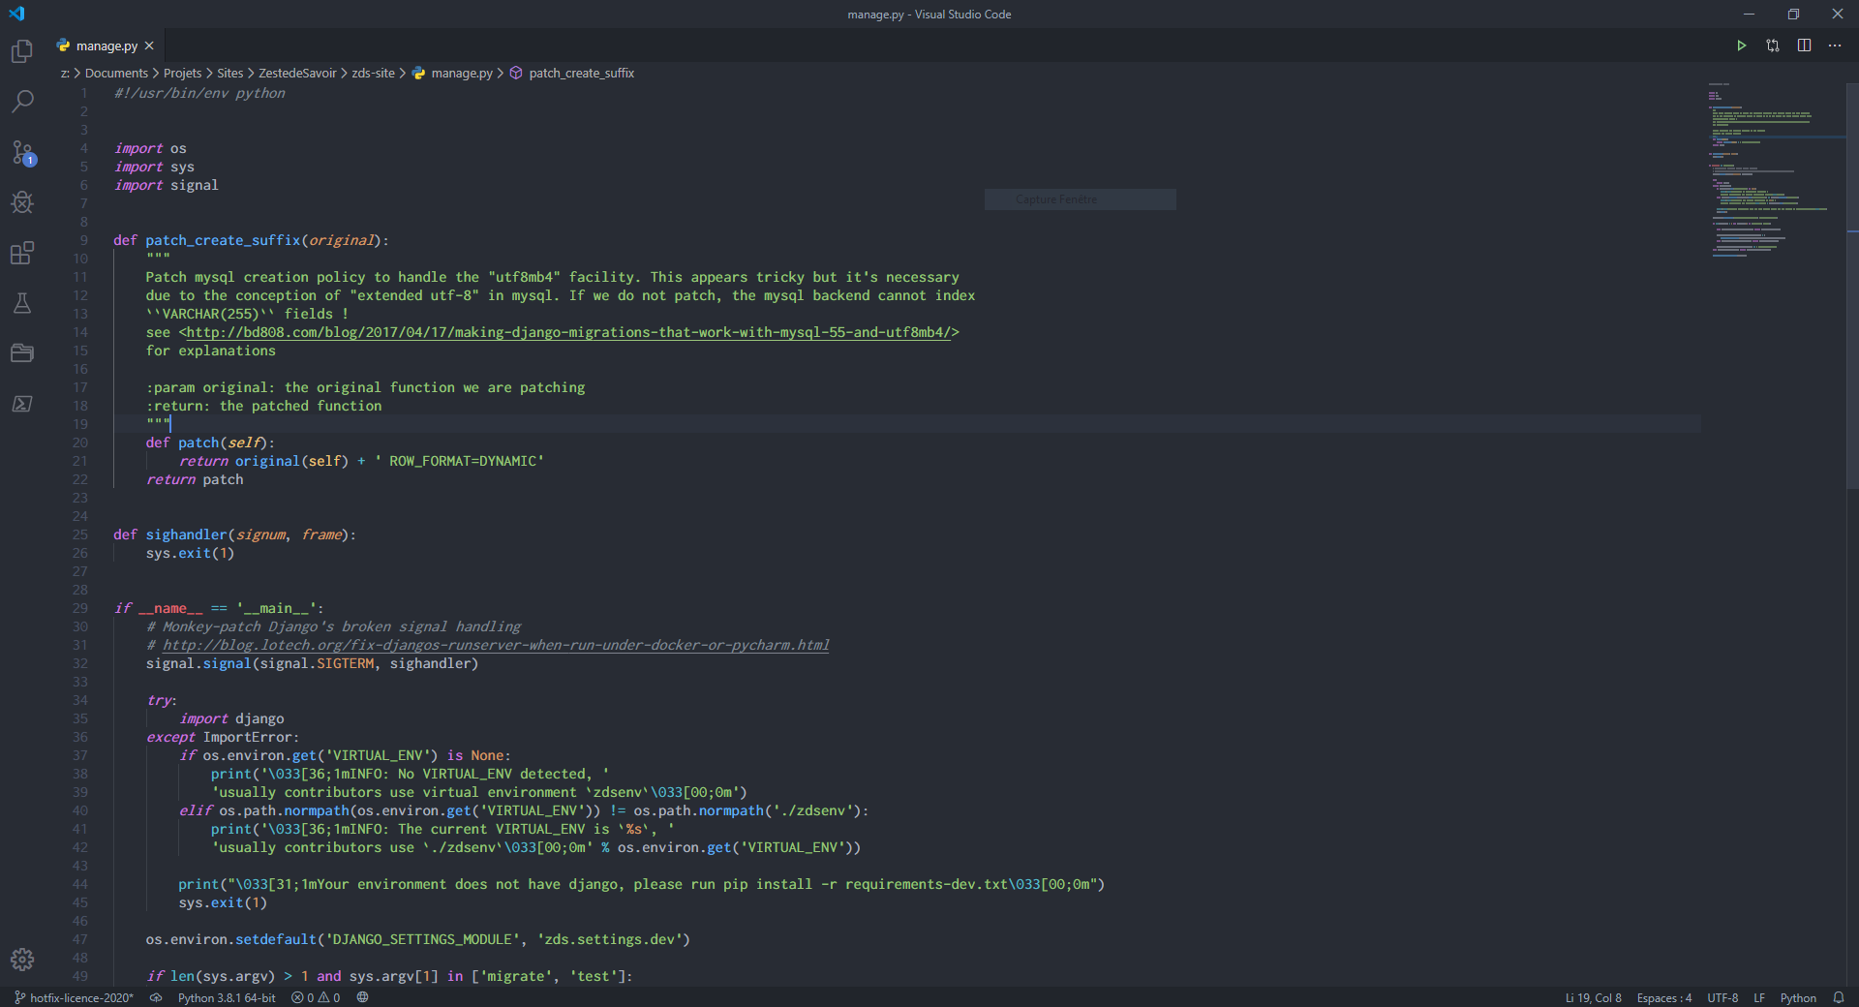The width and height of the screenshot is (1859, 1007).
Task: Expand the ZestedeSavoir breadcrumb
Action: [297, 73]
